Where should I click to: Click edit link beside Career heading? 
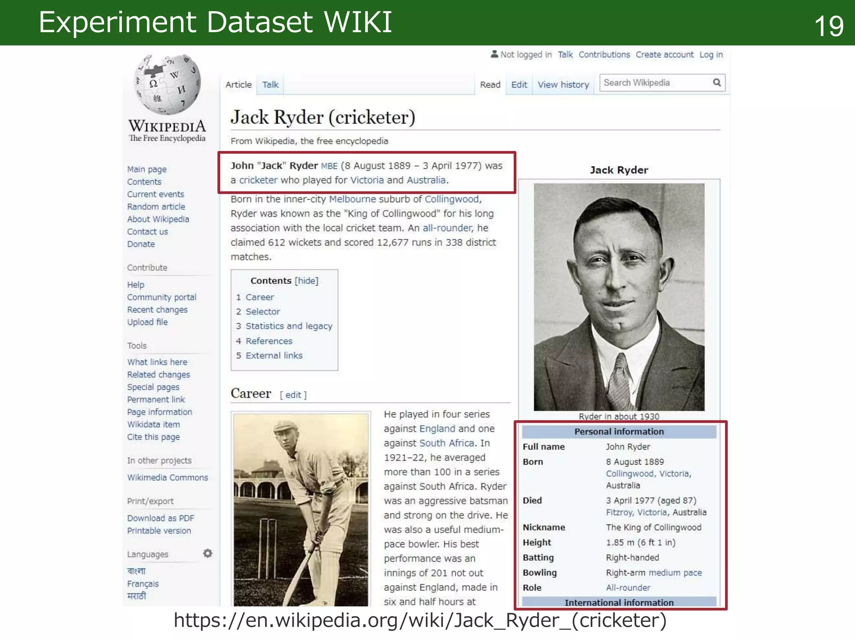[293, 395]
